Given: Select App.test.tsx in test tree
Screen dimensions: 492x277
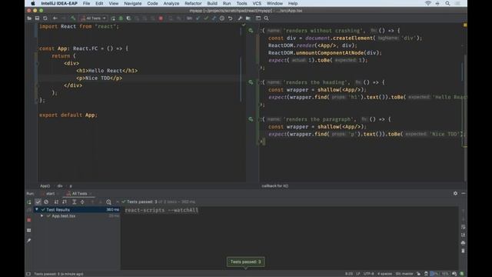Looking at the screenshot, I should click(x=64, y=216).
